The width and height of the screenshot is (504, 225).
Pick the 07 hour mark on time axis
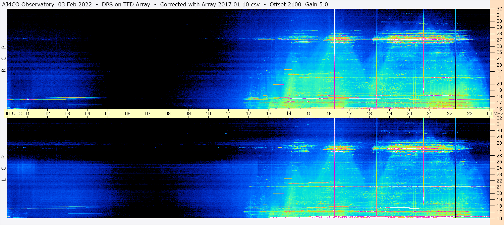[148, 114]
